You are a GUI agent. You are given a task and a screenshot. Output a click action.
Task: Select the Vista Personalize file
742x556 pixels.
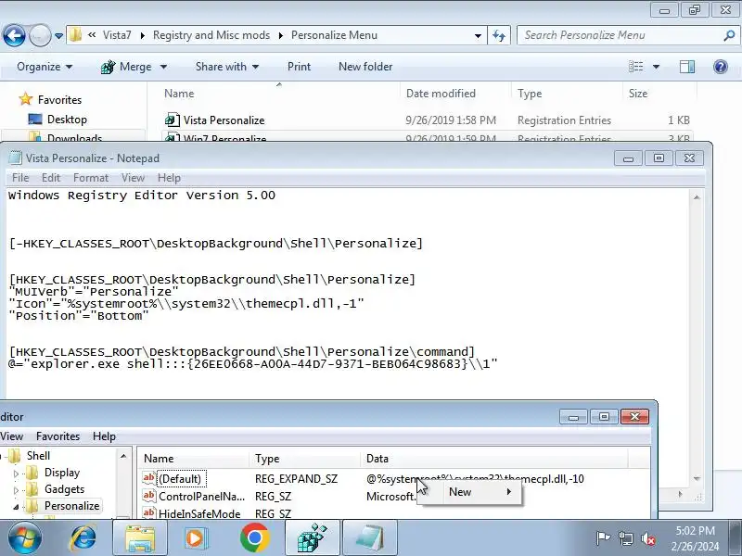point(224,120)
